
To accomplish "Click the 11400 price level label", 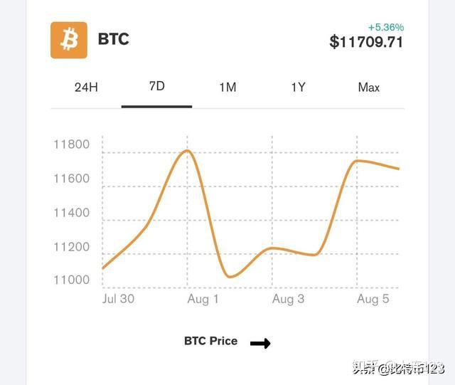I will (x=71, y=213).
